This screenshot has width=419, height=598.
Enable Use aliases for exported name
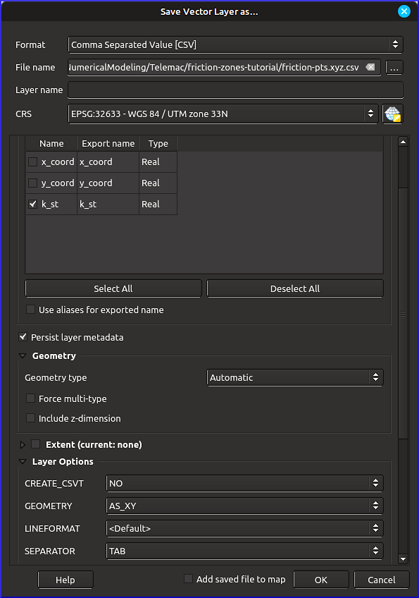[30, 309]
